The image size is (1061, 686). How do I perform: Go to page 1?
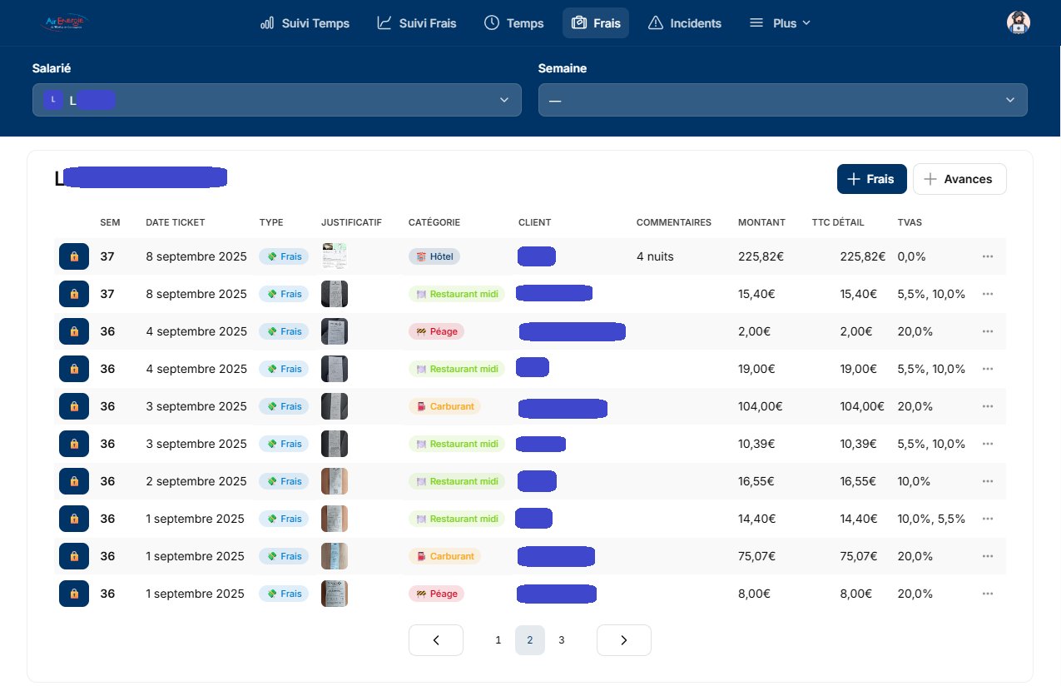(x=498, y=640)
